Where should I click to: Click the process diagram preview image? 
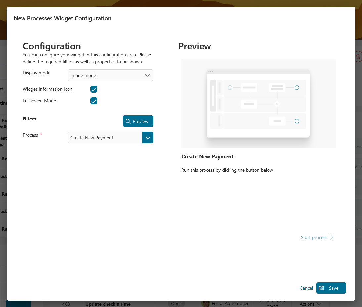click(258, 104)
